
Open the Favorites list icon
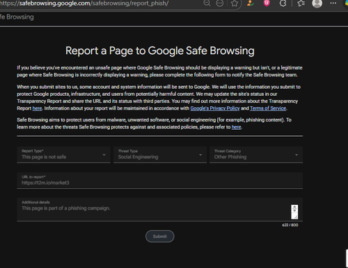(x=301, y=3)
